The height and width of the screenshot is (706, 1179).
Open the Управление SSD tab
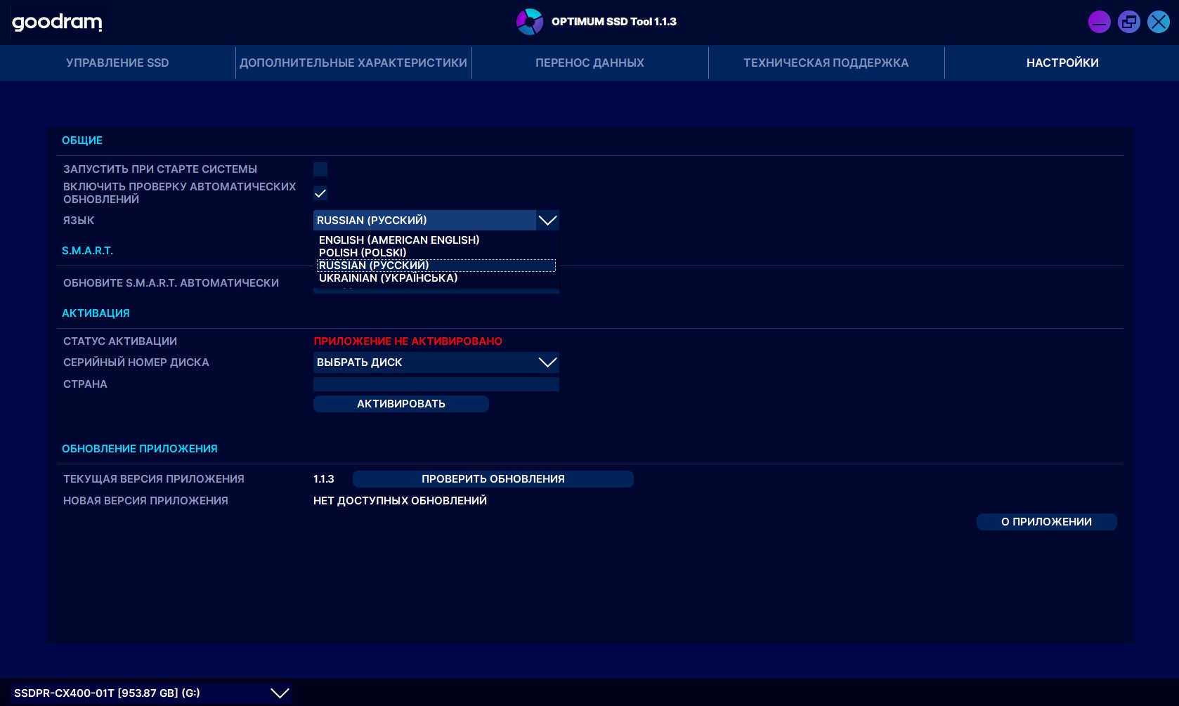(x=117, y=63)
